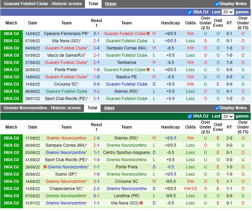
Task: Open Vasco da Gama(RJ) team link
Action: click(65, 55)
